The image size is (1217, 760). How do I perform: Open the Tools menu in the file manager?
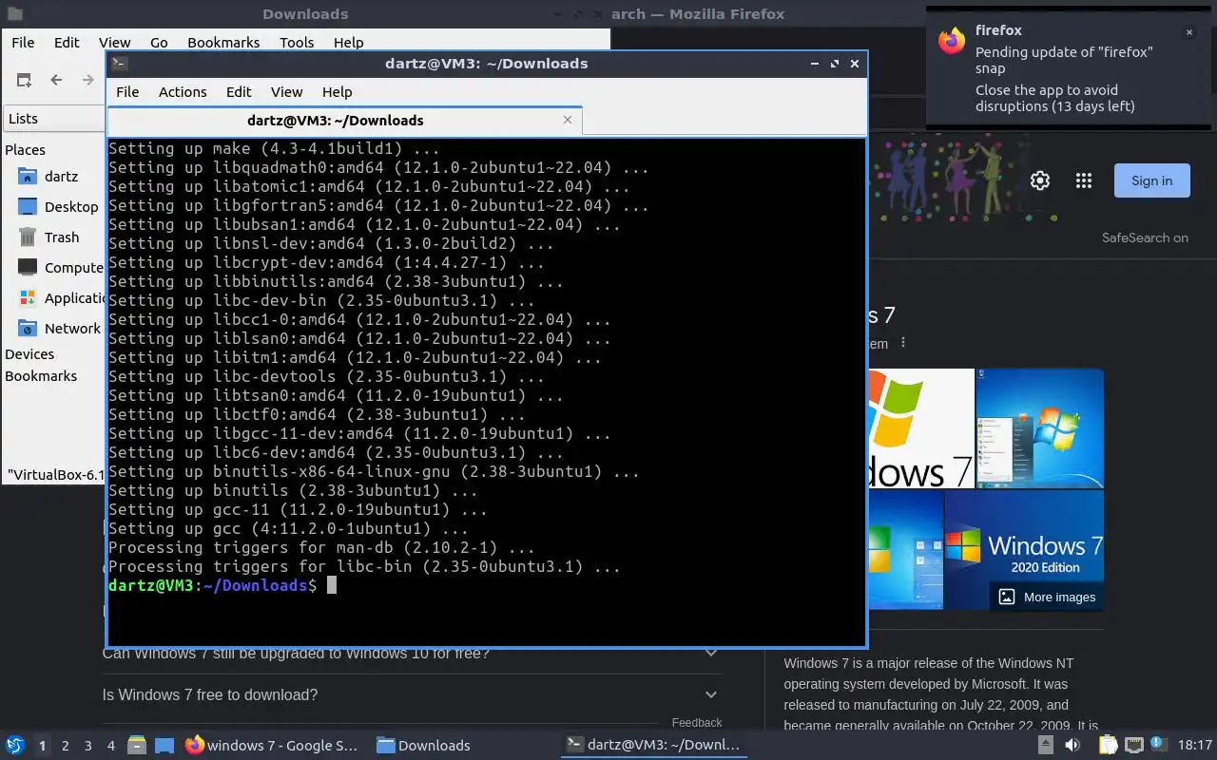[x=297, y=42]
